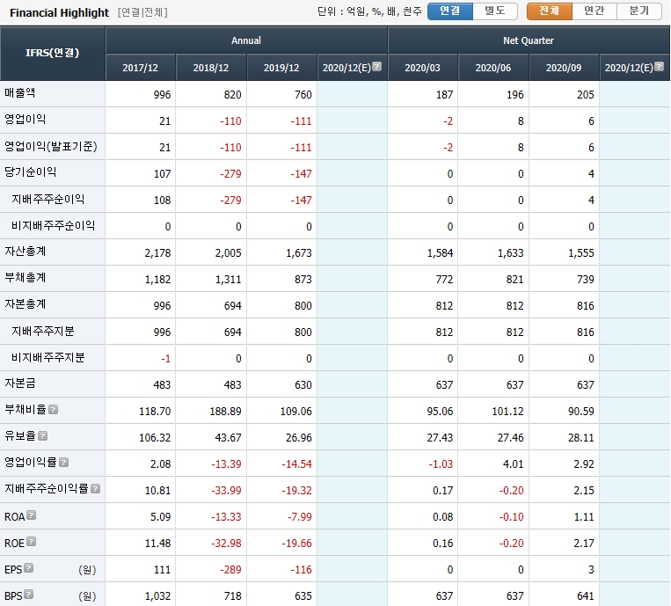Click the ROA 2020/09 value 1.11
The height and width of the screenshot is (606, 671).
coord(584,517)
